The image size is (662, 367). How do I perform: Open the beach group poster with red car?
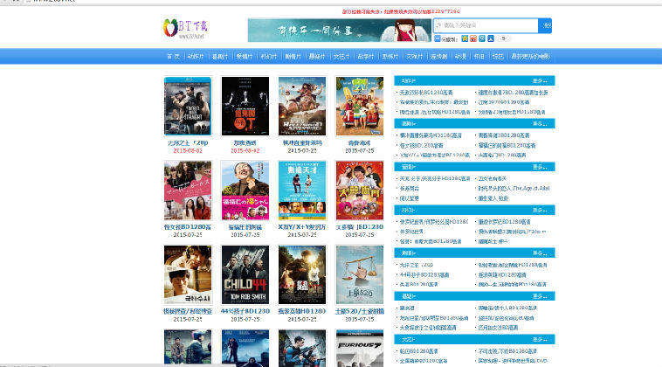(x=360, y=106)
